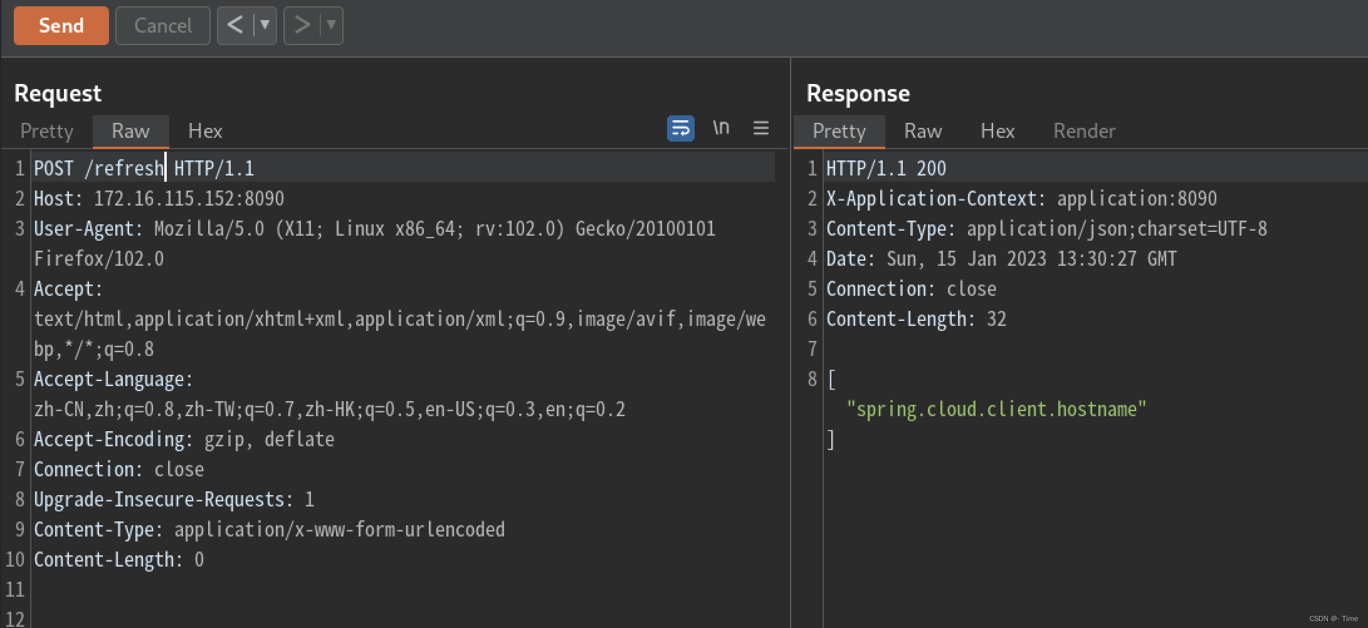1368x628 pixels.
Task: Click the Date: Sun, 15 Jan 2023 line
Action: [x=1001, y=259]
